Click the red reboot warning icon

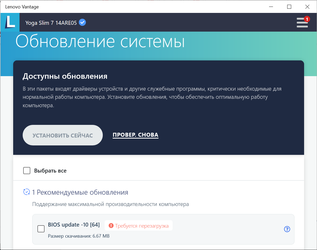pyautogui.click(x=111, y=226)
